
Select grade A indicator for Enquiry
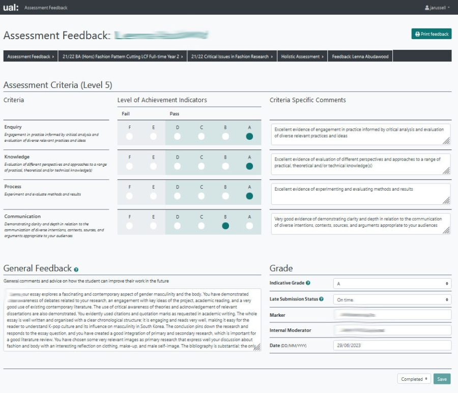249,137
